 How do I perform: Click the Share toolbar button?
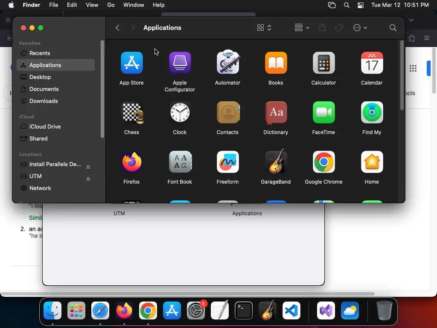(x=322, y=28)
